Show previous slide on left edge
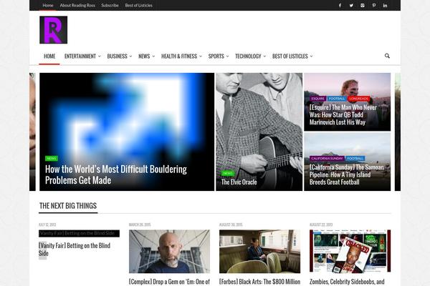This screenshot has width=430, height=286. (x=32, y=132)
